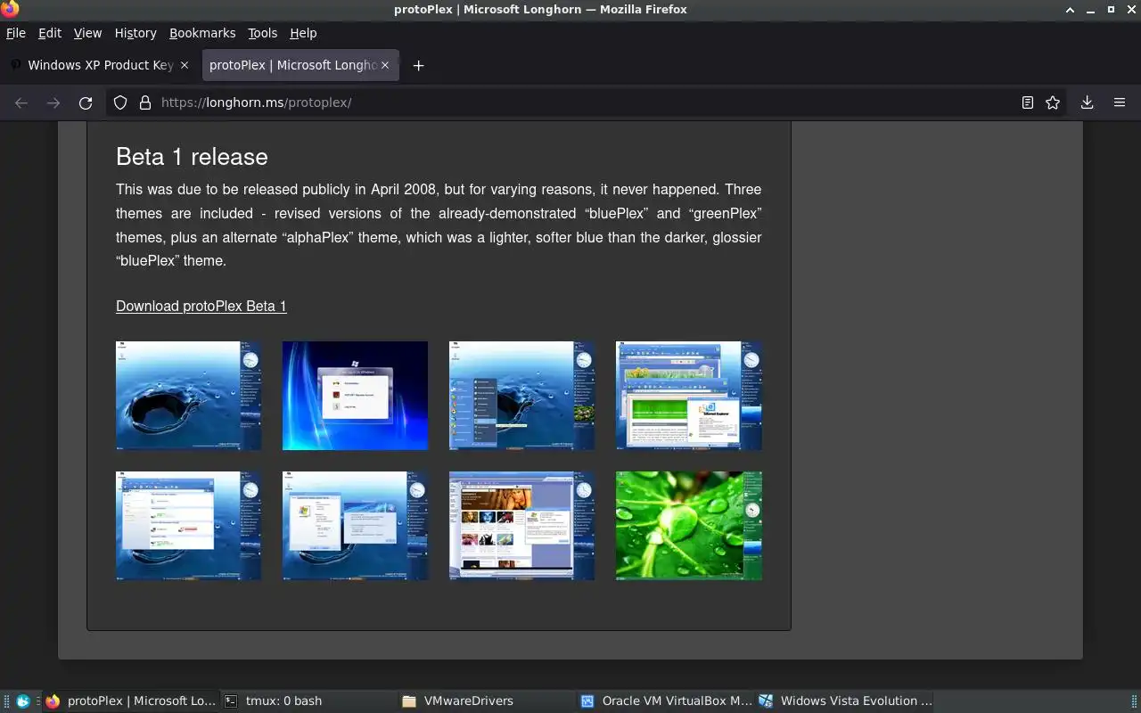
Task: Open the Bookmarks menu
Action: [202, 33]
